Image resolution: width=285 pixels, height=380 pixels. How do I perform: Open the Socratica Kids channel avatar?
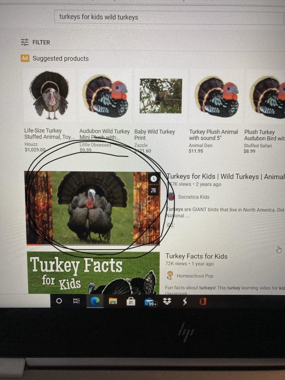tap(171, 197)
